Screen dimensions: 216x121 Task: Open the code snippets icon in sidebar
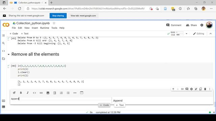pos(3,51)
